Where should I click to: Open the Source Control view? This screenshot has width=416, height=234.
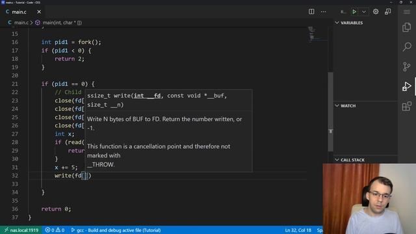click(406, 66)
